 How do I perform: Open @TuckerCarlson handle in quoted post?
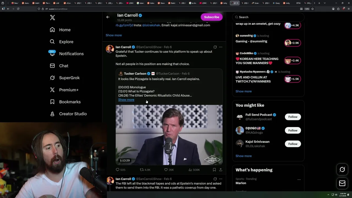coord(167,73)
